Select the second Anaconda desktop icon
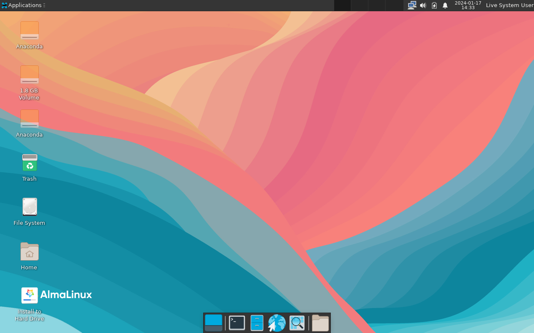The image size is (534, 333). click(29, 119)
